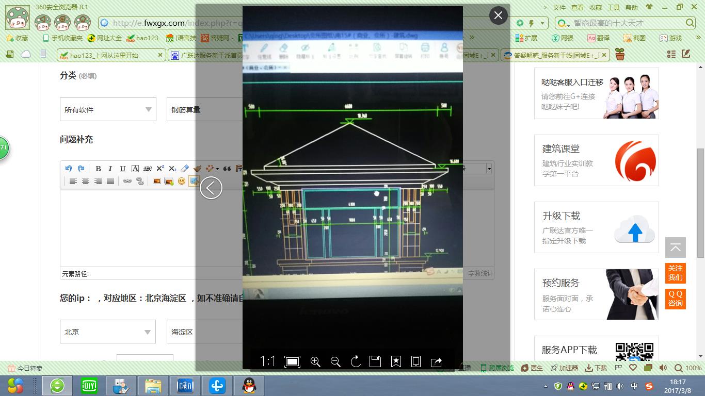The height and width of the screenshot is (396, 705).
Task: Open the 扩展 extensions button
Action: (x=526, y=38)
